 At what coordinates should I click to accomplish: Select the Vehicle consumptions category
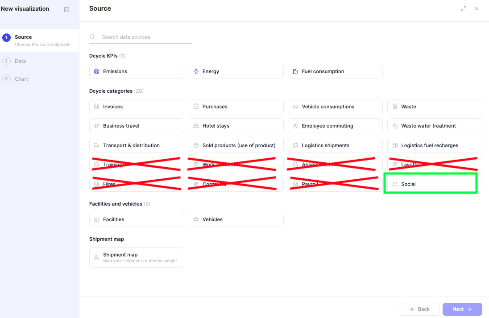coord(335,107)
